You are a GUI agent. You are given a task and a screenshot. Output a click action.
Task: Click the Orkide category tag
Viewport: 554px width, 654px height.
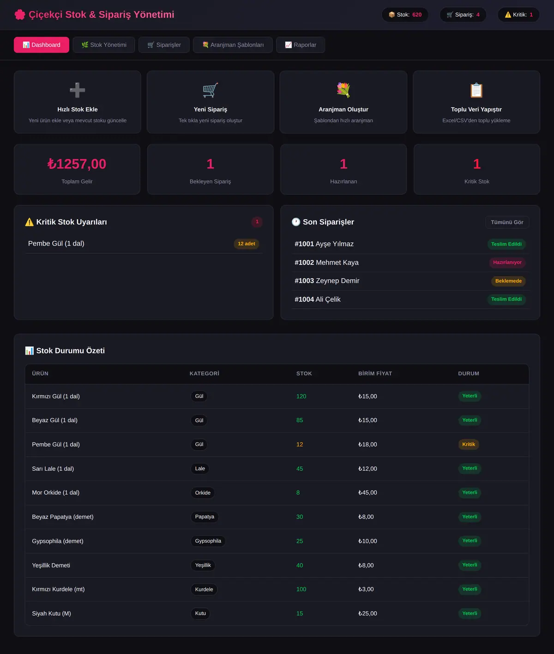point(203,493)
